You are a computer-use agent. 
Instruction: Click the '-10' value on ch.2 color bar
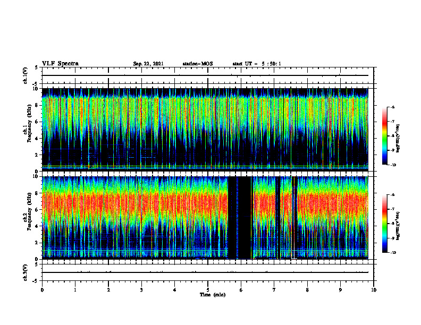tap(393, 253)
